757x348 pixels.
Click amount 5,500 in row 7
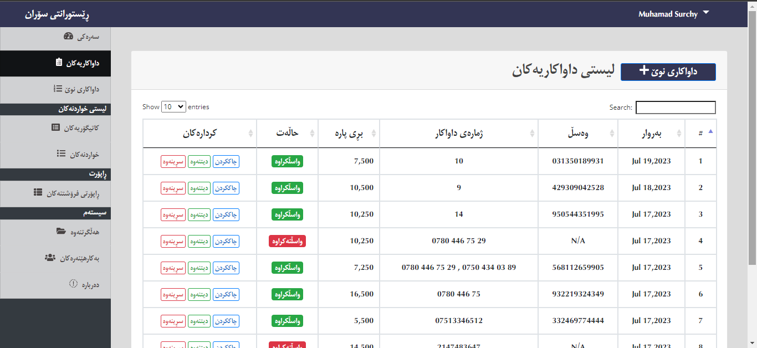[x=364, y=321]
